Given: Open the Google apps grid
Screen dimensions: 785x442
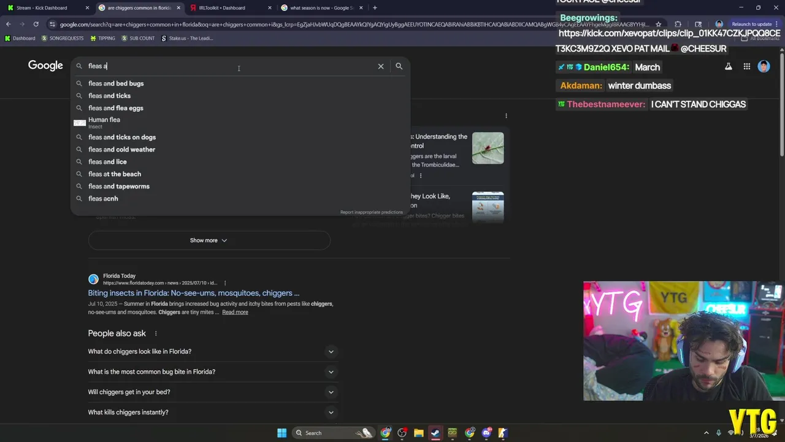Looking at the screenshot, I should click(x=747, y=66).
